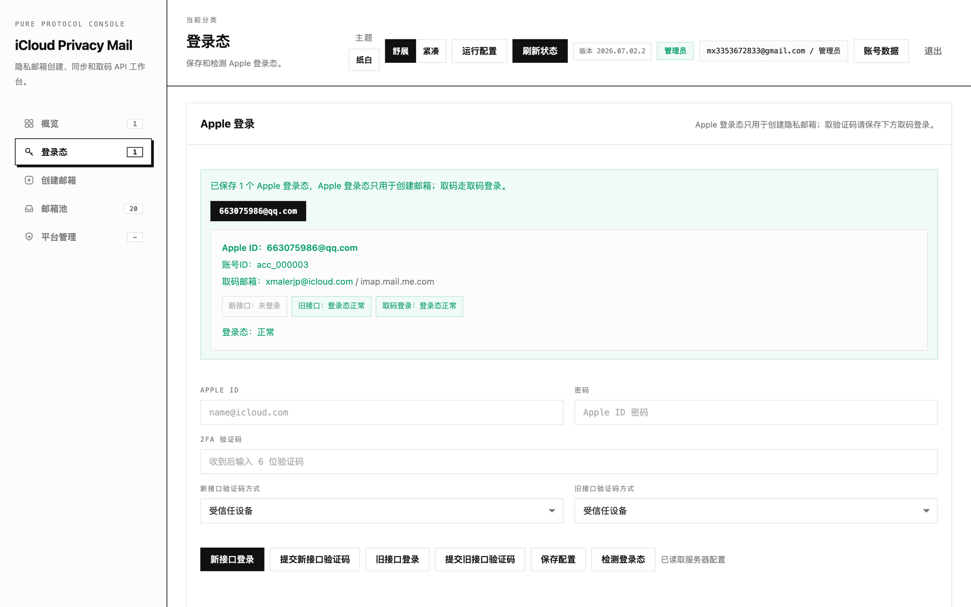Click the 登录态:正常 status line
Image resolution: width=971 pixels, height=607 pixels.
(x=248, y=332)
